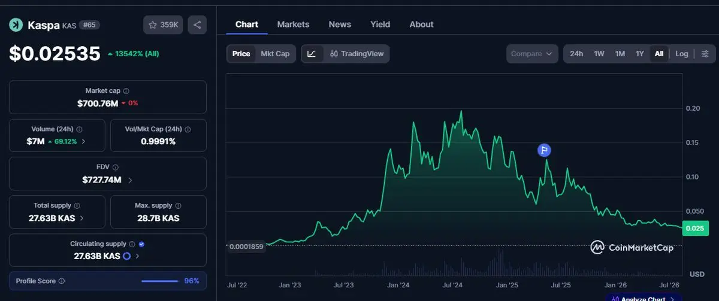Click the Max. supply info icon
Screen dimensions: 719x301
[178, 206]
